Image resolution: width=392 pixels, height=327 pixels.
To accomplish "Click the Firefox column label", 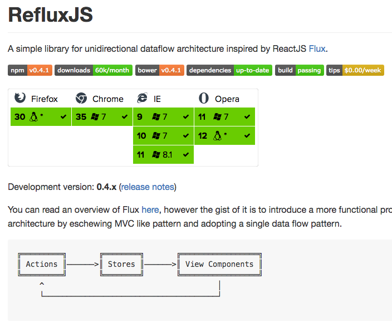I will coord(45,99).
